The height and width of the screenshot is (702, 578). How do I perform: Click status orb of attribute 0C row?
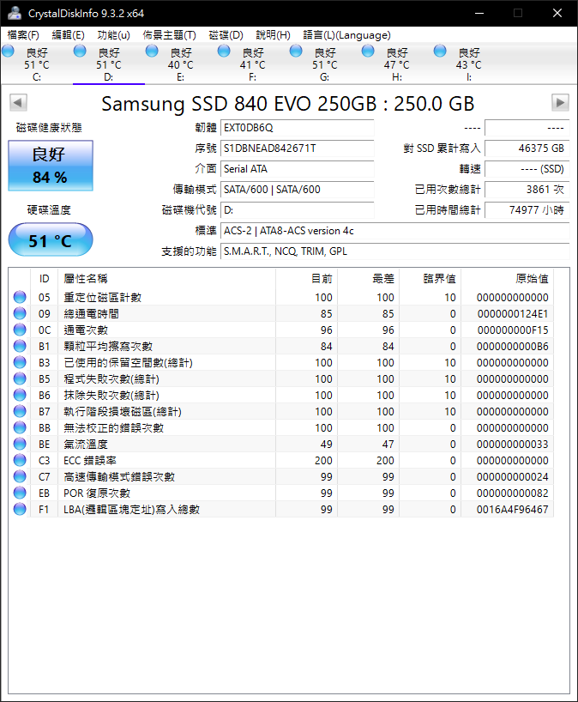(x=20, y=330)
